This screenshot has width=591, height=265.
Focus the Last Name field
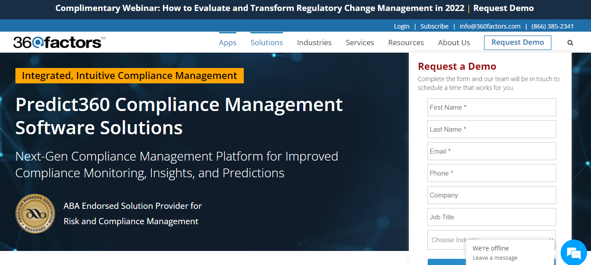[492, 129]
